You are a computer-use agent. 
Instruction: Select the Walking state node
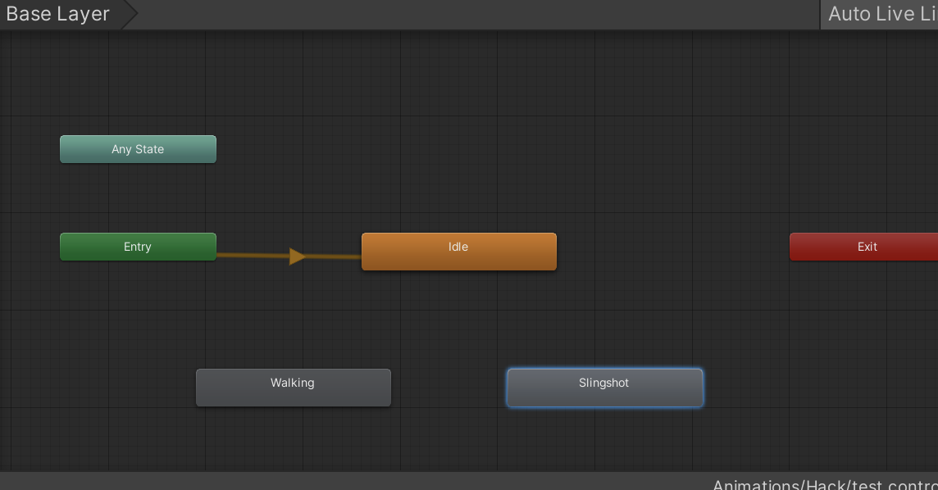tap(293, 387)
